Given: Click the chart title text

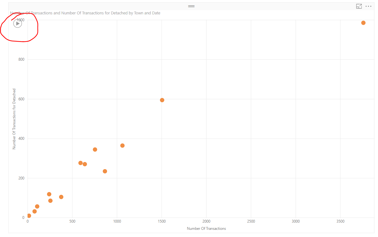Looking at the screenshot, I should click(85, 13).
